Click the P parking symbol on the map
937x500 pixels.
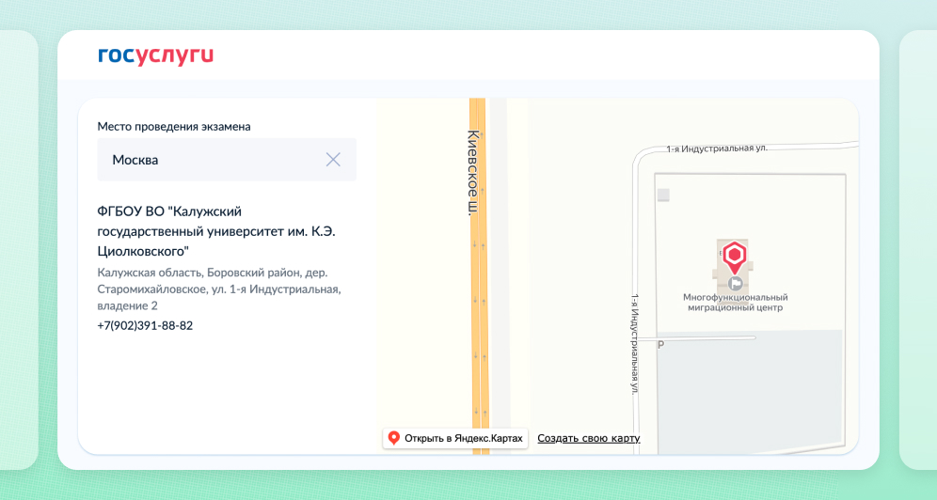pos(660,345)
